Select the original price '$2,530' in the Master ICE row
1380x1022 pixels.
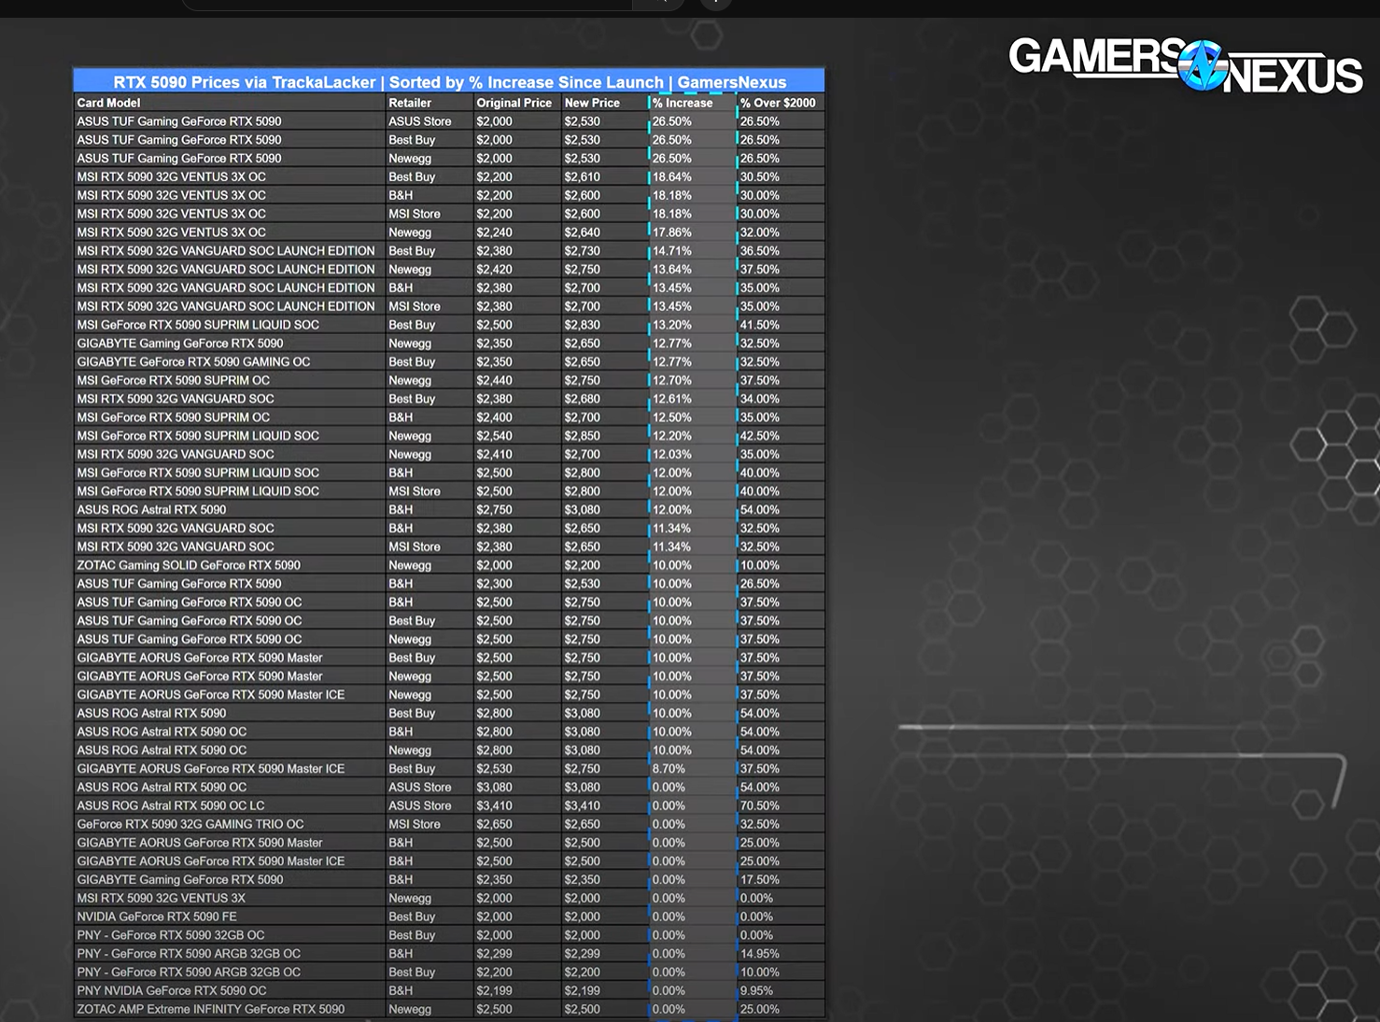[x=494, y=769]
